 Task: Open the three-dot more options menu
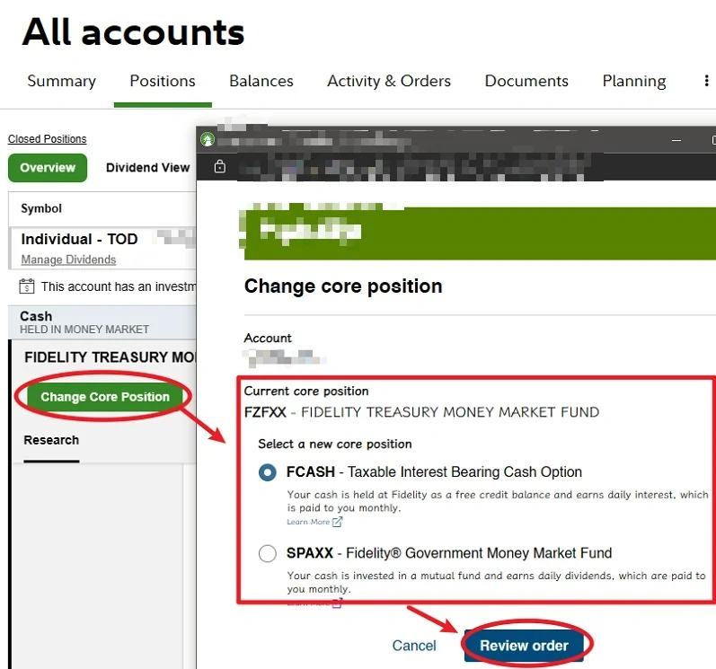coord(706,81)
